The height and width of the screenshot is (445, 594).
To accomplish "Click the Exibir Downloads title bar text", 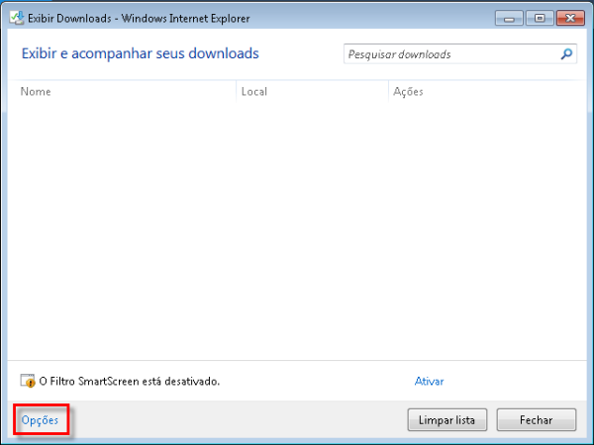I will [139, 18].
